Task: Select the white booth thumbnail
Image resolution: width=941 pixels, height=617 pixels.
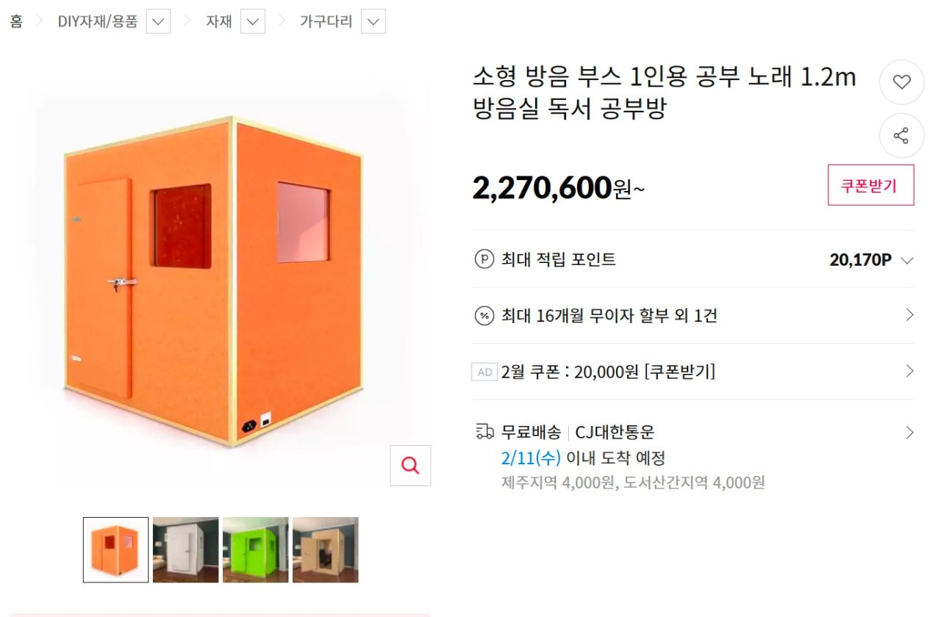Action: pyautogui.click(x=185, y=550)
